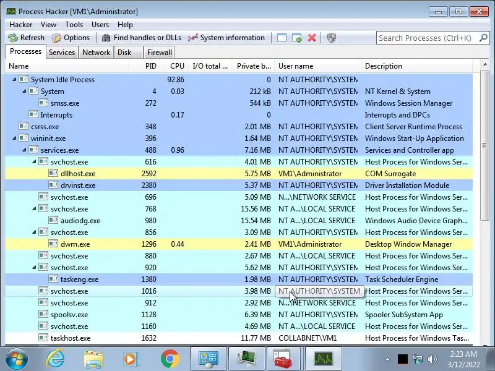Switch to the Network tab
This screenshot has width=495, height=371.
(96, 53)
